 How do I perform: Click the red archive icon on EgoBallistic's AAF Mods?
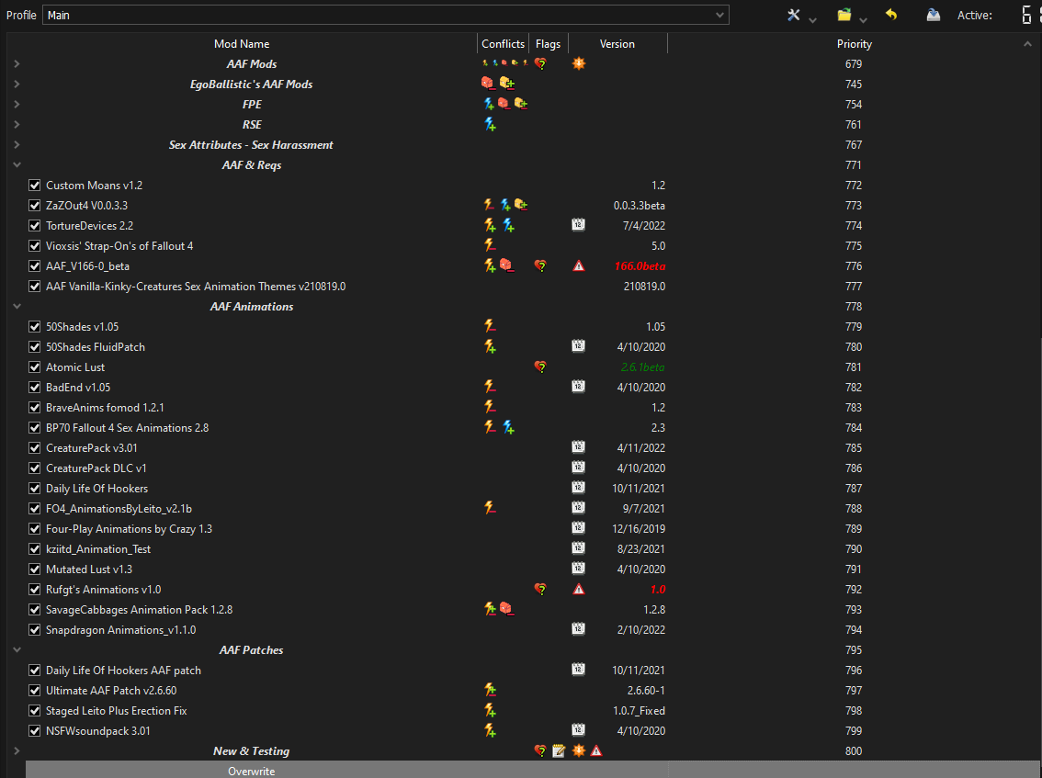(x=488, y=83)
